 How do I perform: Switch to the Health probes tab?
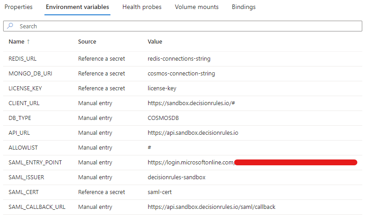pyautogui.click(x=142, y=7)
